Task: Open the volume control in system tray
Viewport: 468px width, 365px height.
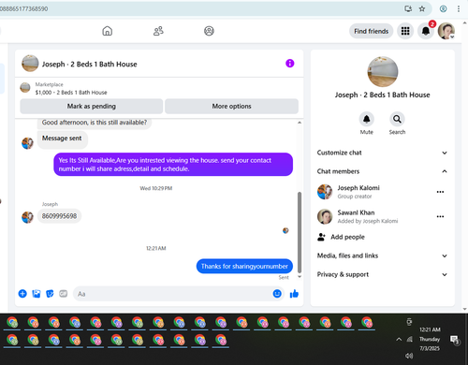Action: [x=409, y=356]
